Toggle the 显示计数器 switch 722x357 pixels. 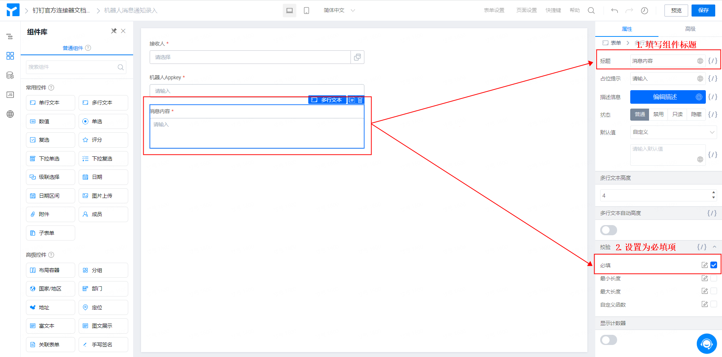point(608,340)
